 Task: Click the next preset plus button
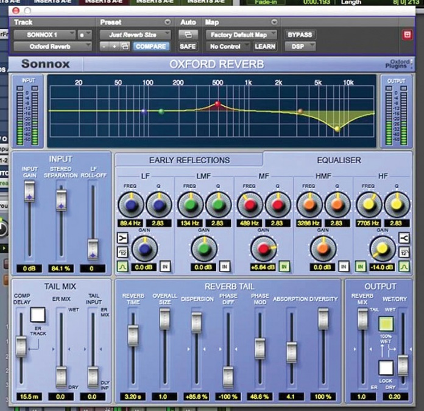coord(115,46)
